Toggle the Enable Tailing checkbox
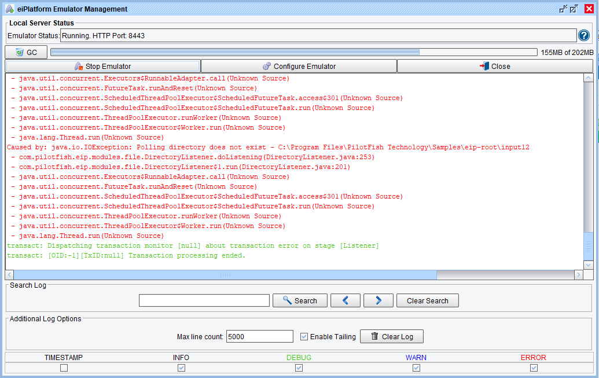 click(304, 336)
